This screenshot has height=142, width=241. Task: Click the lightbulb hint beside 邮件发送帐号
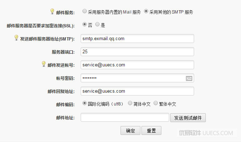coord(44,64)
